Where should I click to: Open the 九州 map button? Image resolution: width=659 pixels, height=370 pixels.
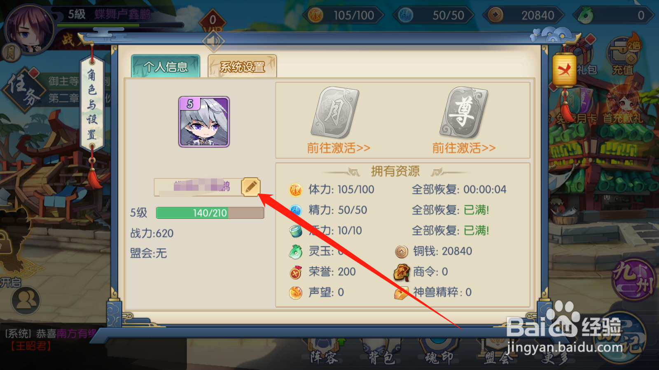633,279
